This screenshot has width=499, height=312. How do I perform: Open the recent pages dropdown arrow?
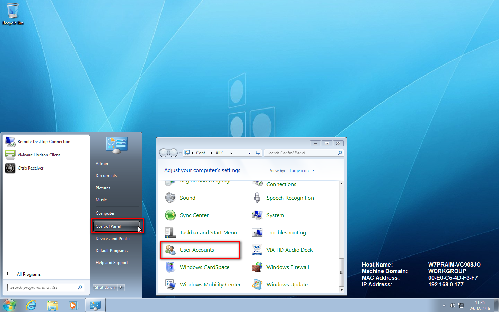point(180,153)
